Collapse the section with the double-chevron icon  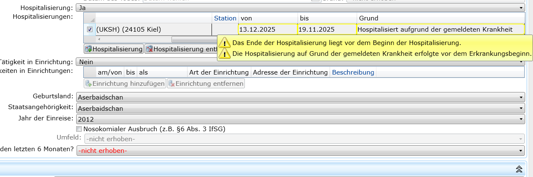519,169
